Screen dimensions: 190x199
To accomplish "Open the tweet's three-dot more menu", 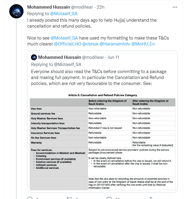I will [x=179, y=7].
